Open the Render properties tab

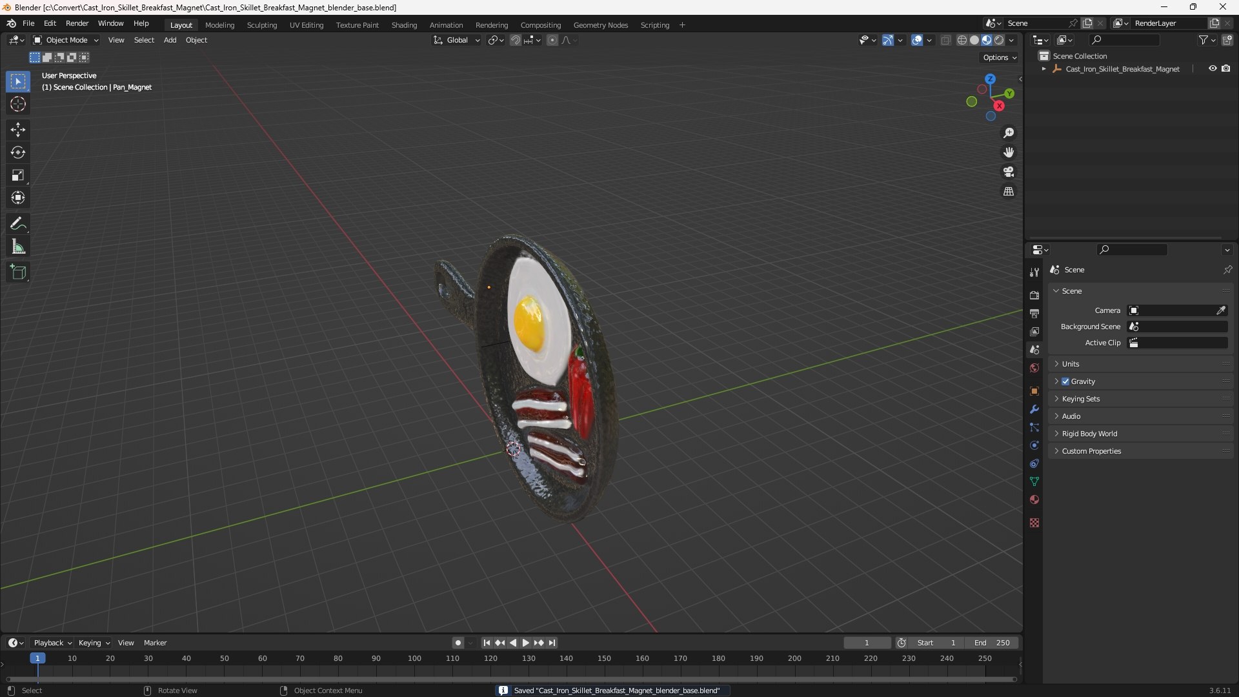(x=1034, y=295)
